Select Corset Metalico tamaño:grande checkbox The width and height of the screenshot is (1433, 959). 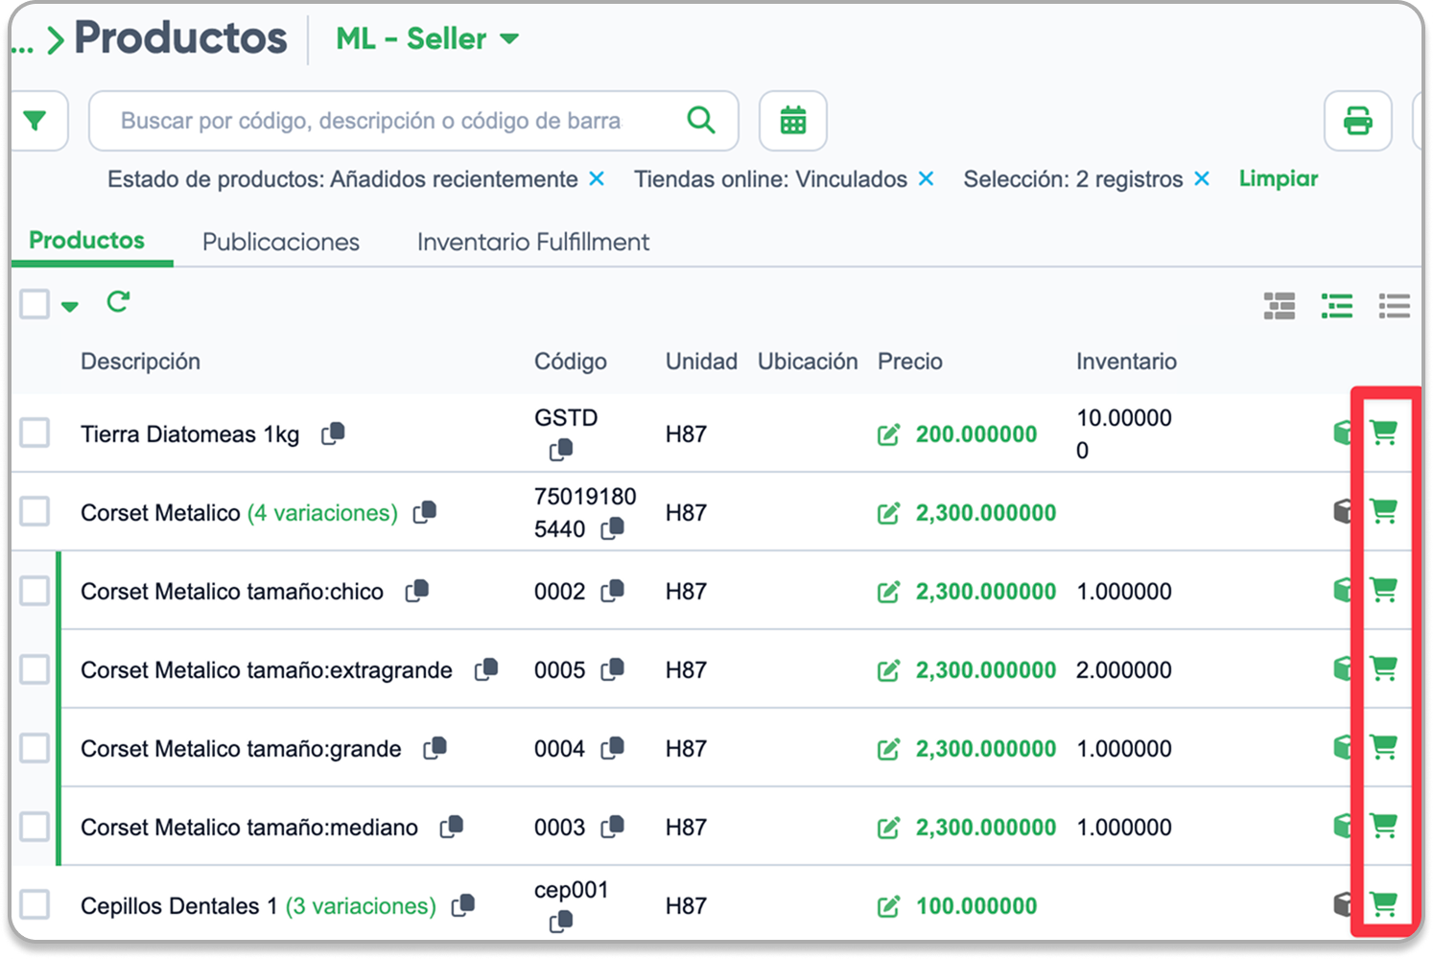35,747
